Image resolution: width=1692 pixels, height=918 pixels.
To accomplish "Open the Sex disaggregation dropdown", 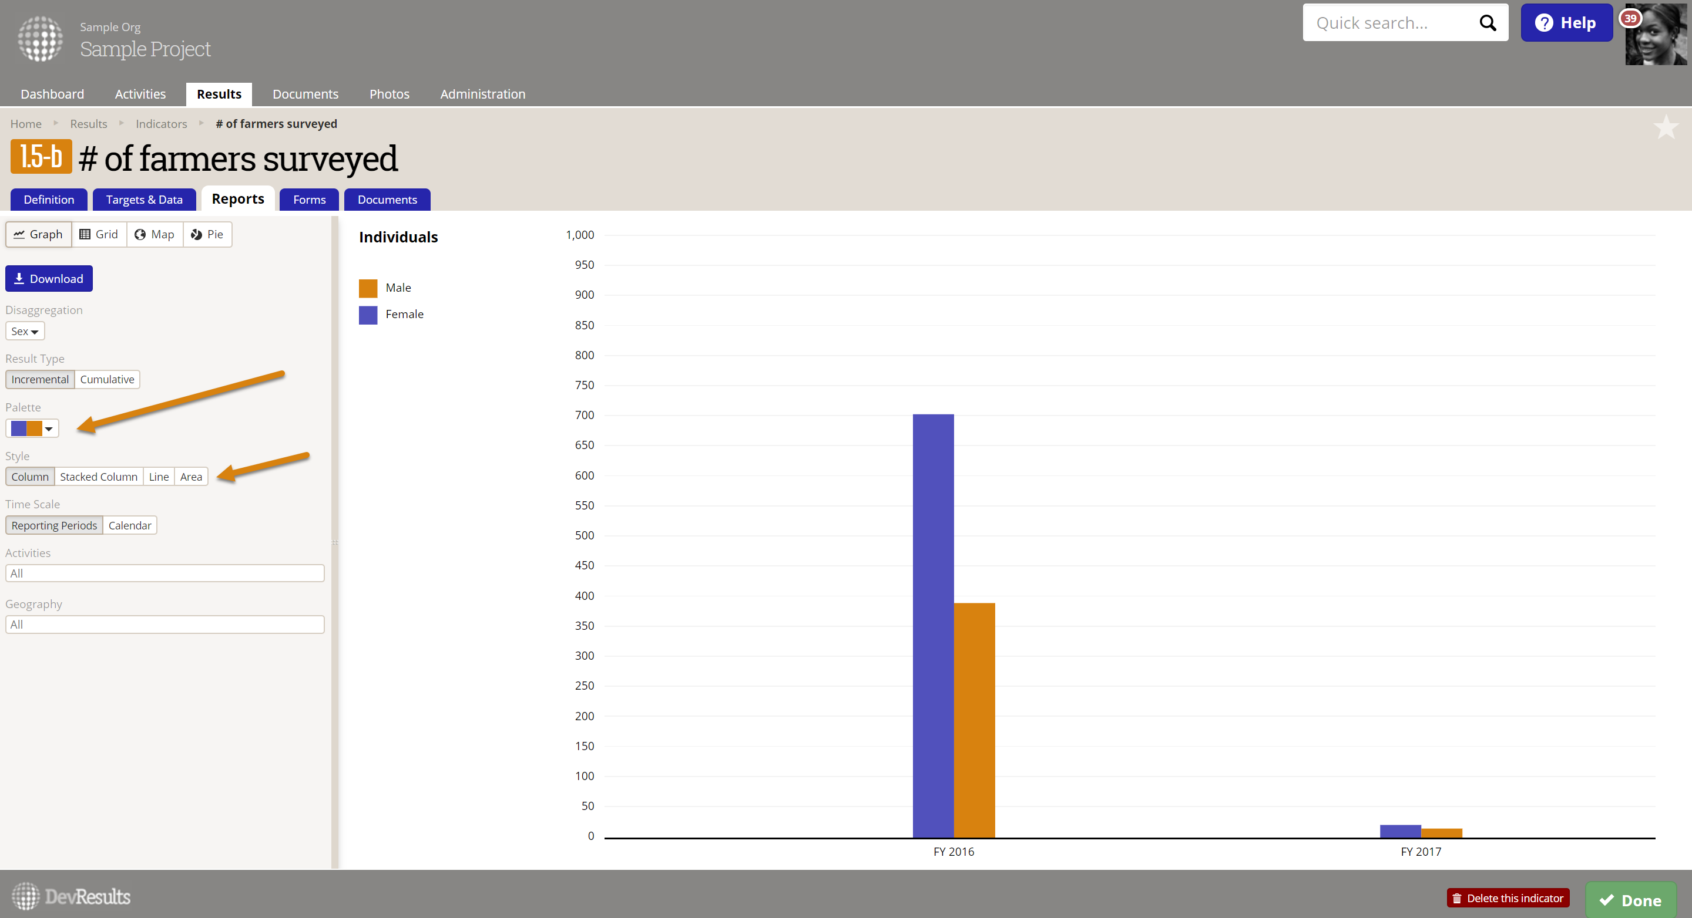I will click(25, 332).
